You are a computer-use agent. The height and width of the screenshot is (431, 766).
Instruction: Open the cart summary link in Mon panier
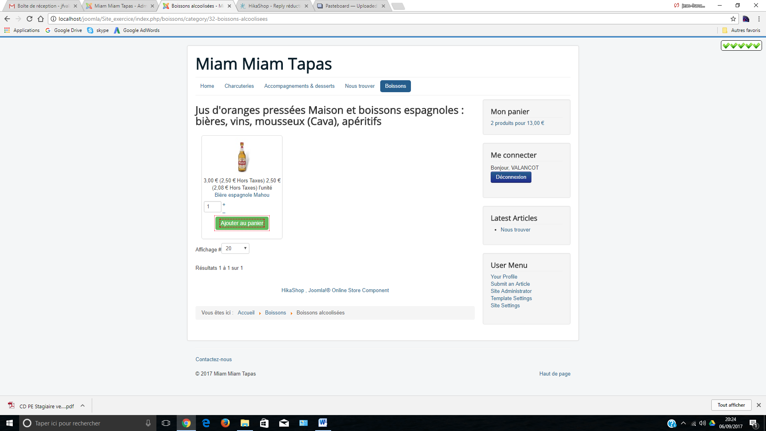(517, 123)
